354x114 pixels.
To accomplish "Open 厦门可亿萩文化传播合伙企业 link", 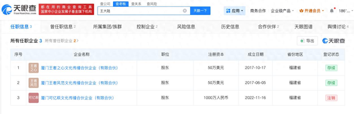I will (x=77, y=98).
